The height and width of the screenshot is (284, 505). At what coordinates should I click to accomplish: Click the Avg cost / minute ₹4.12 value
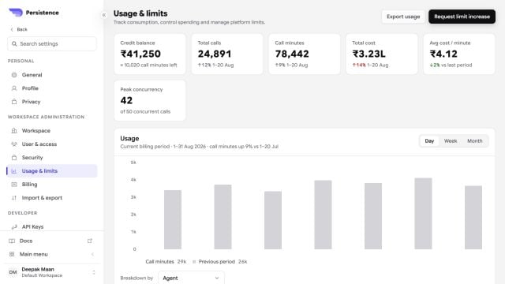coord(443,54)
